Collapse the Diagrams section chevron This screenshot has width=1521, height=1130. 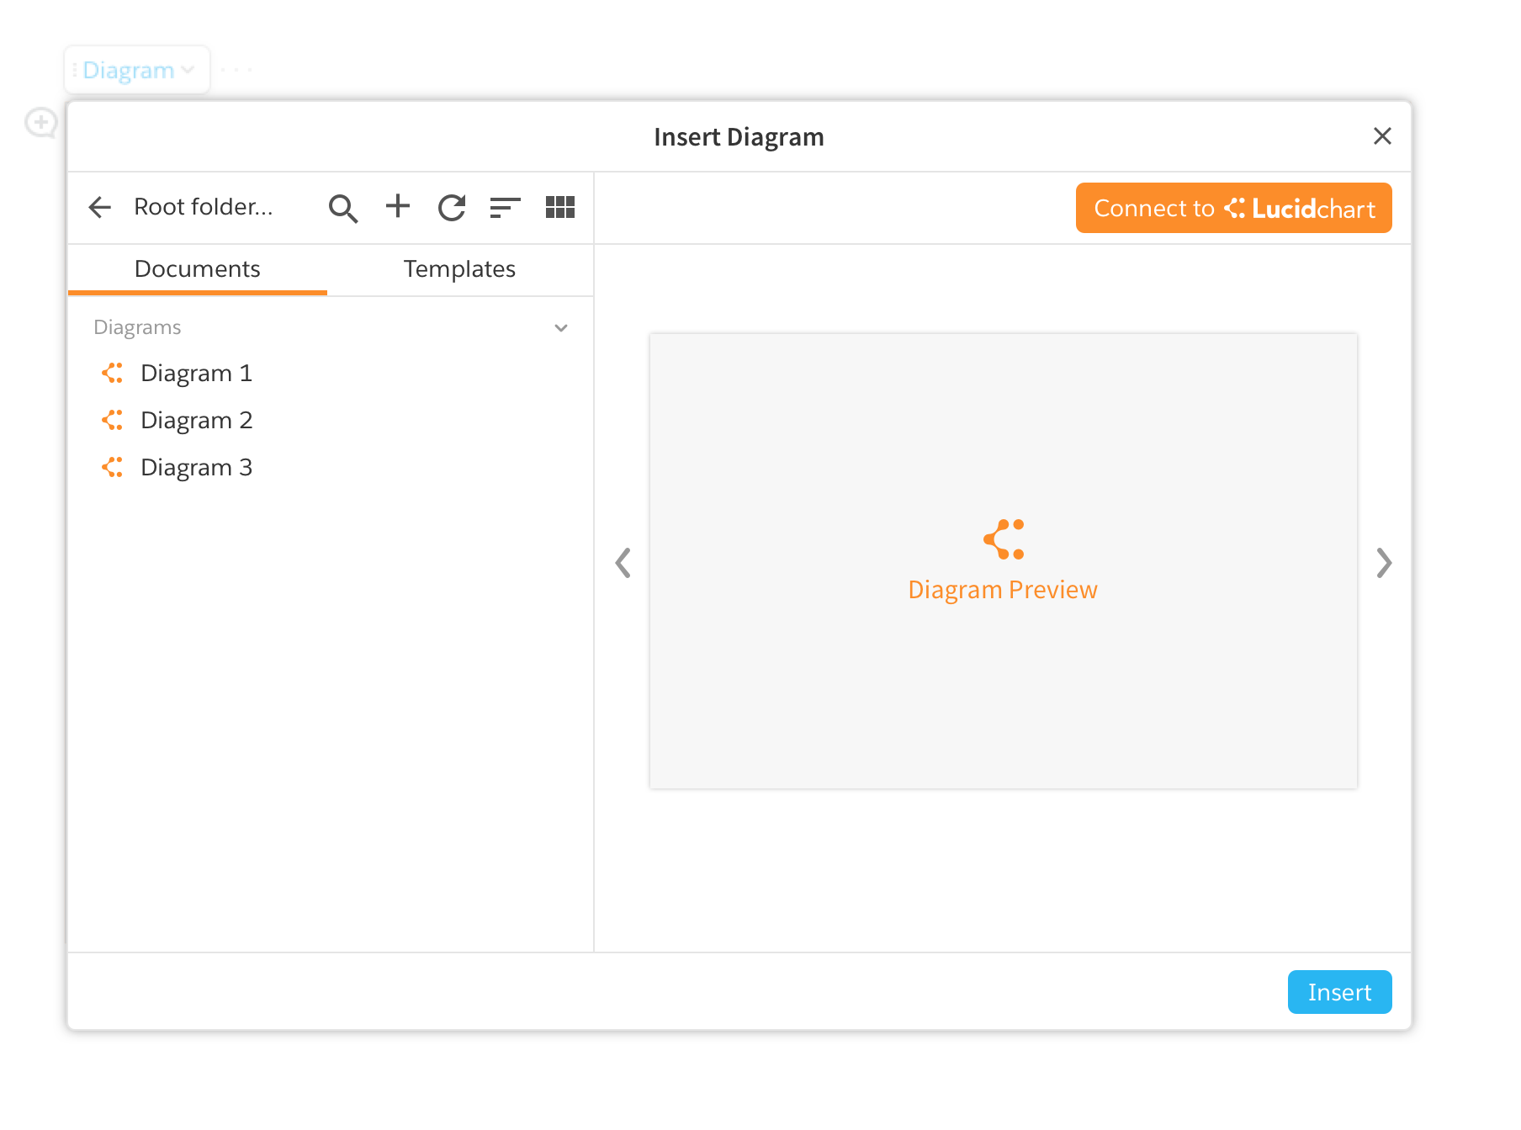click(561, 327)
